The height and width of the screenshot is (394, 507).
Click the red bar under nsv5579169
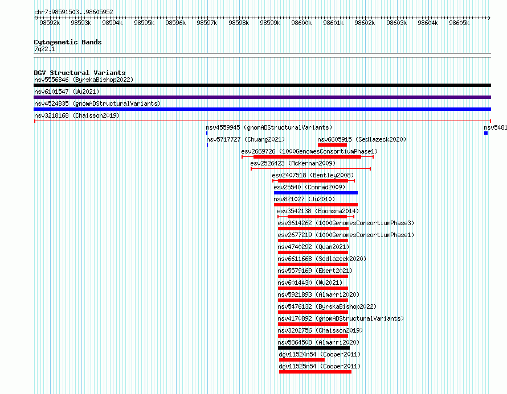tap(313, 276)
